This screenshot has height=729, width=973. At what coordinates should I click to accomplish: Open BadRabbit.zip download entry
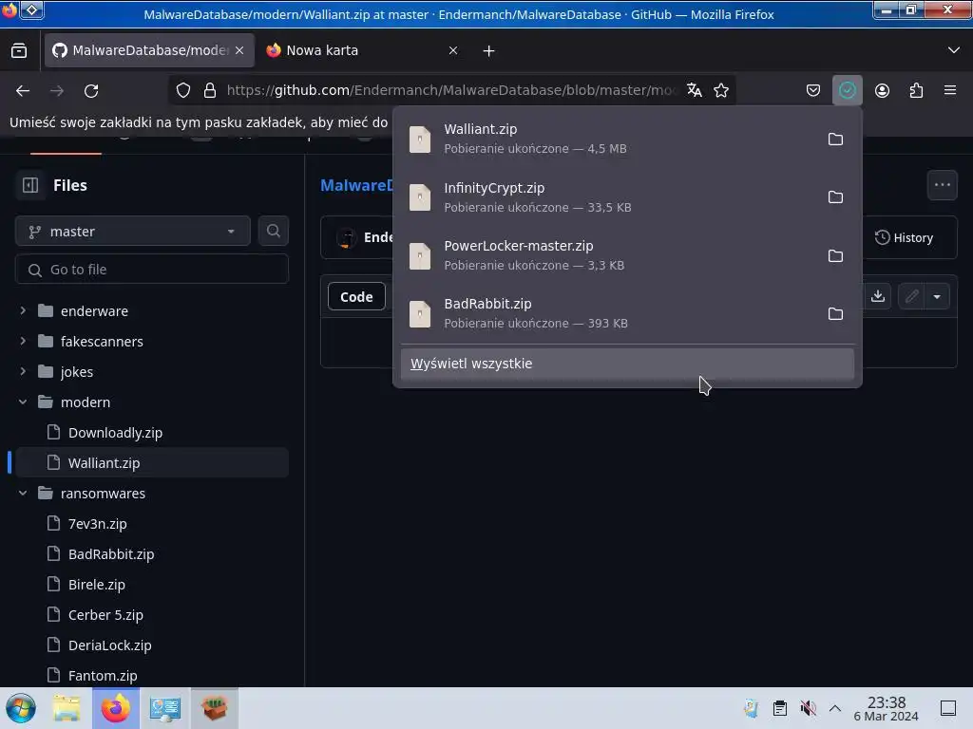tap(608, 313)
